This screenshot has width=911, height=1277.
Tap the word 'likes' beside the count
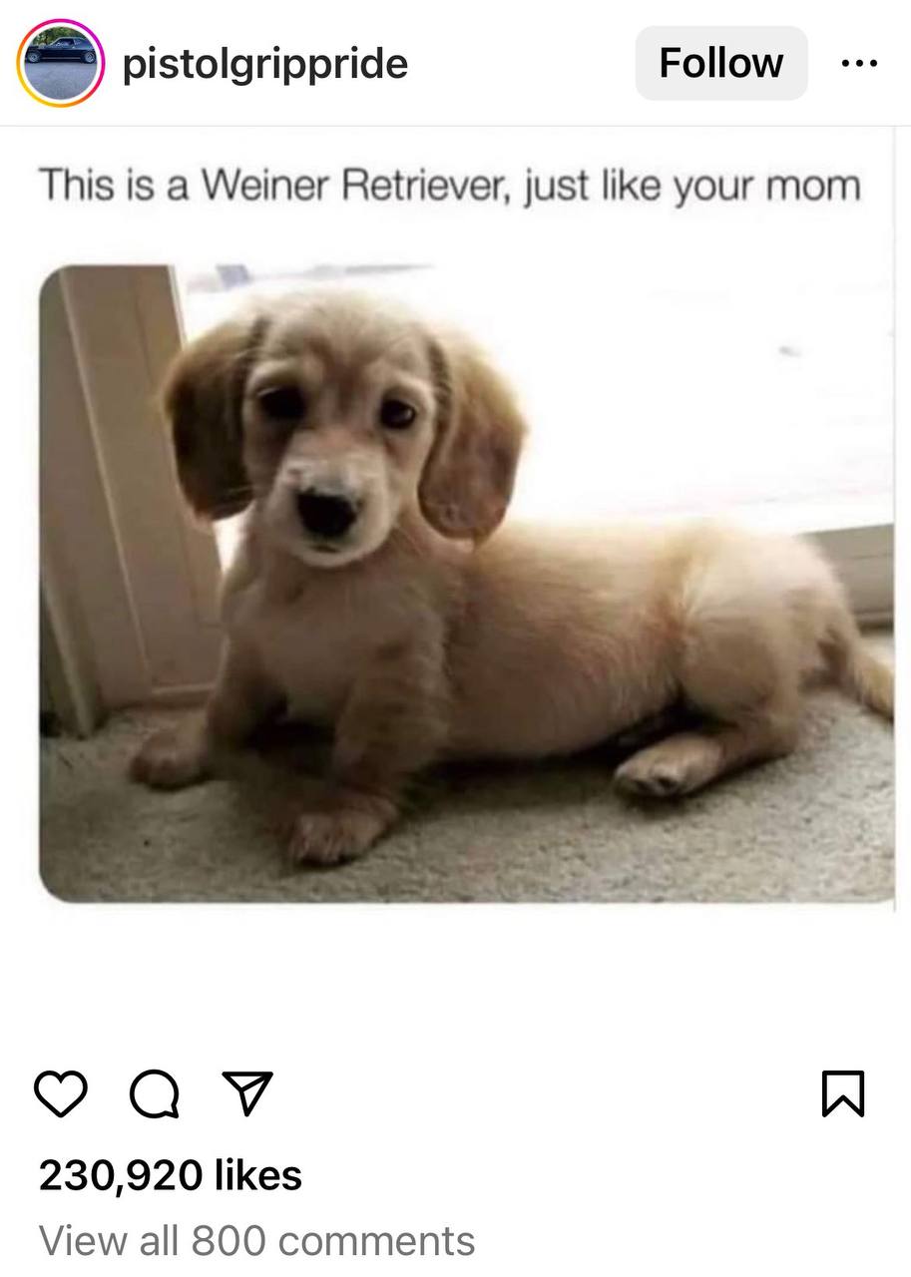tap(257, 1174)
